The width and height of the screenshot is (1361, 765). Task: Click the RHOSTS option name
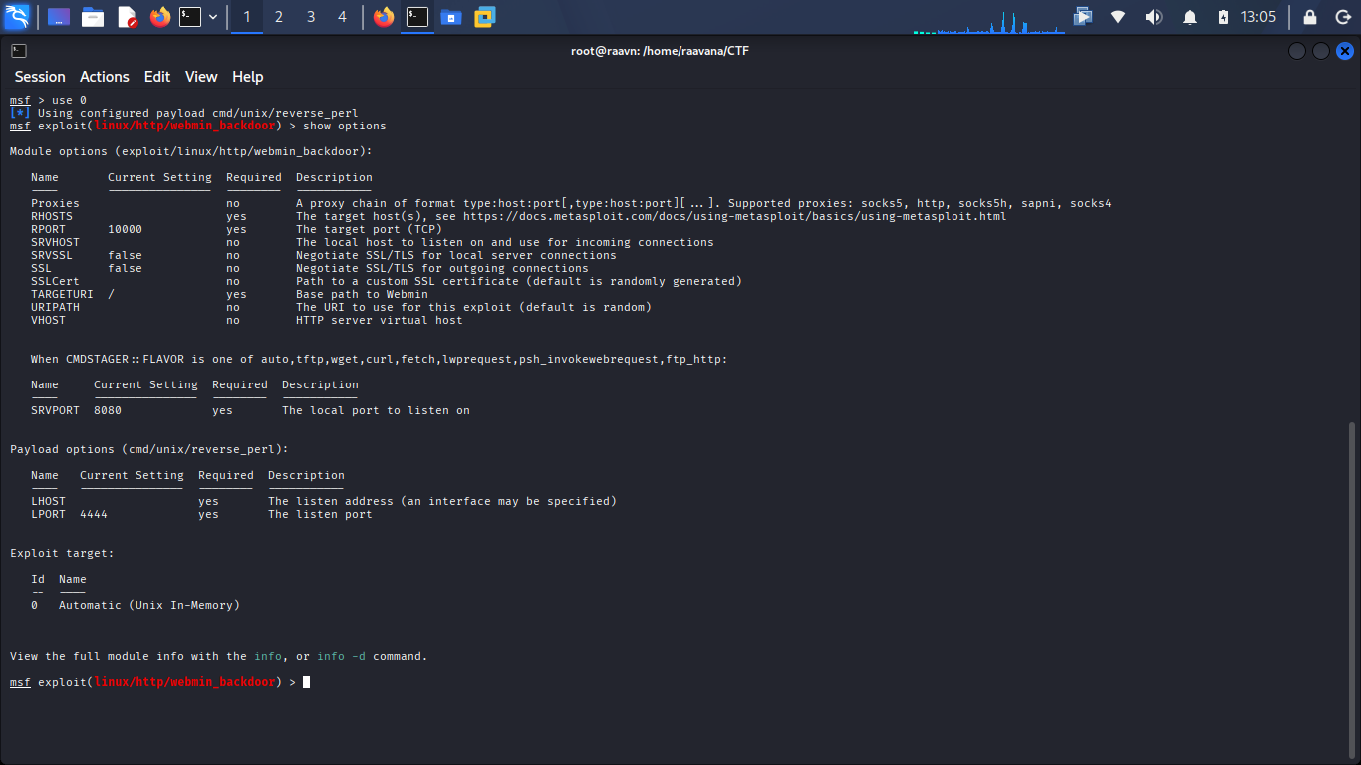(x=52, y=216)
